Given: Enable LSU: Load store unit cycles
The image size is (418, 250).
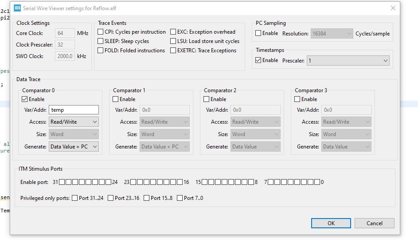Looking at the screenshot, I should [173, 41].
